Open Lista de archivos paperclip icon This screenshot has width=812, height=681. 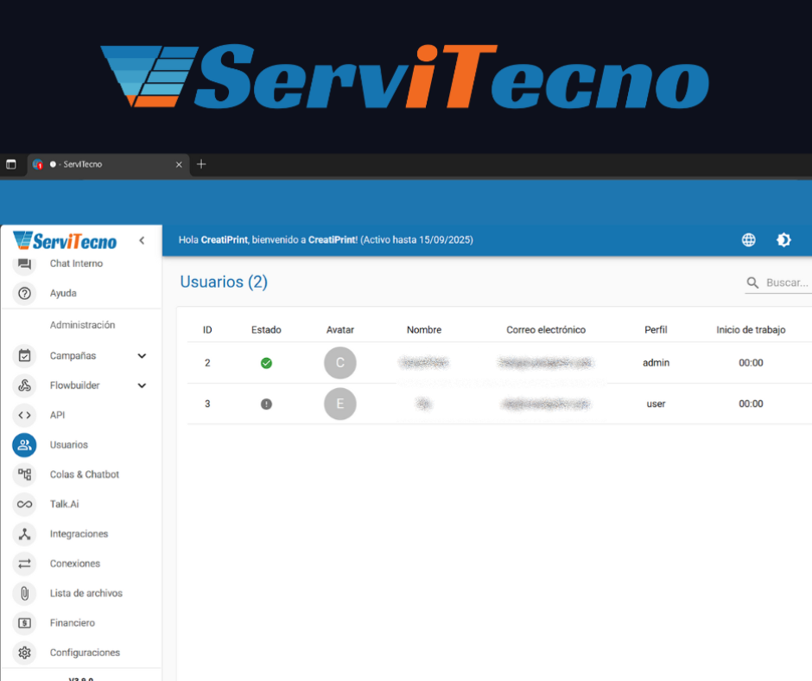24,594
